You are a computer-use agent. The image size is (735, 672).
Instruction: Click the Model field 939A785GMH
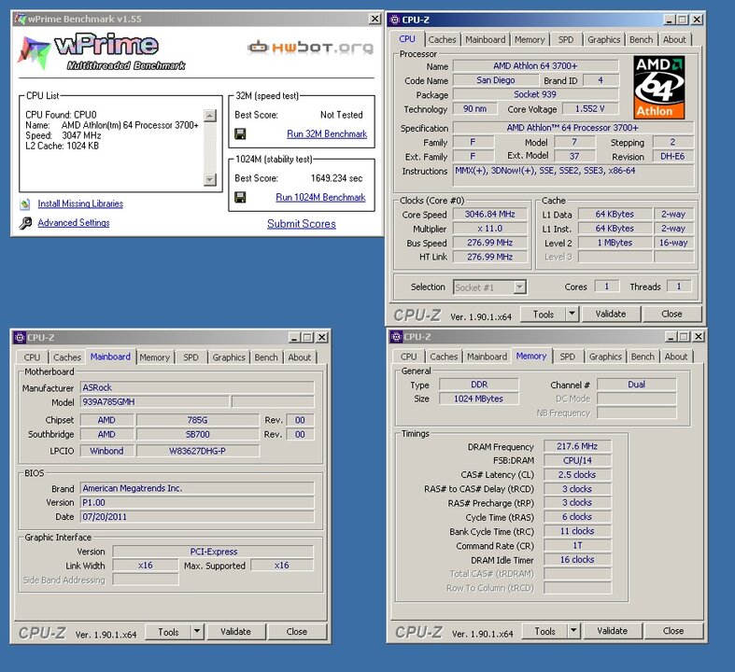[x=155, y=401]
